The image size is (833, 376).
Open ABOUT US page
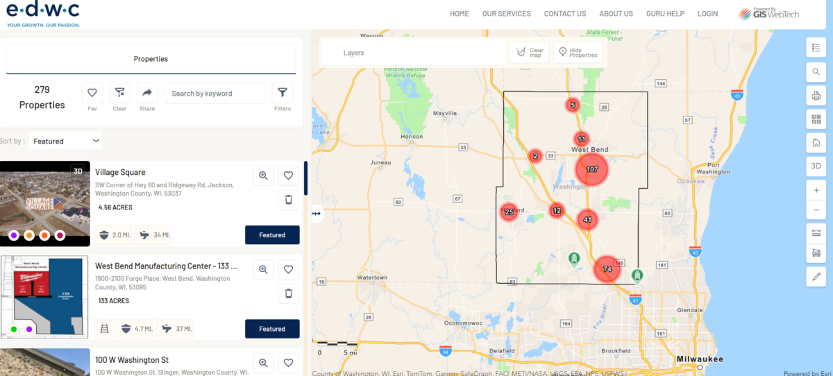coord(616,14)
